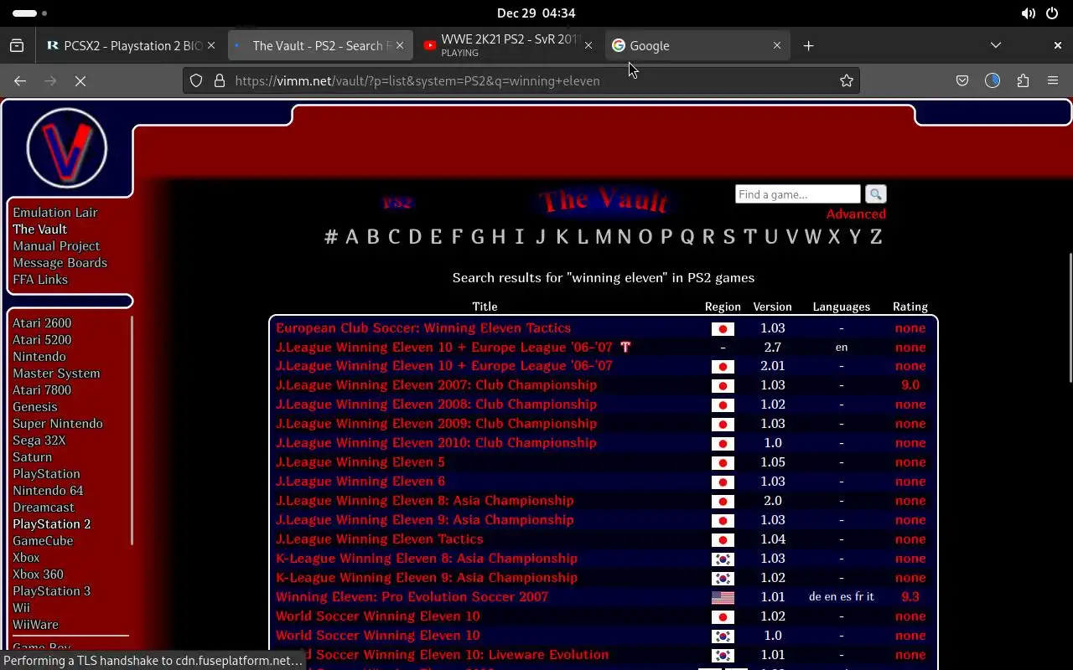Switch to the PCSX2 Playstation 2 BIOS tab
The width and height of the screenshot is (1073, 670).
[130, 45]
